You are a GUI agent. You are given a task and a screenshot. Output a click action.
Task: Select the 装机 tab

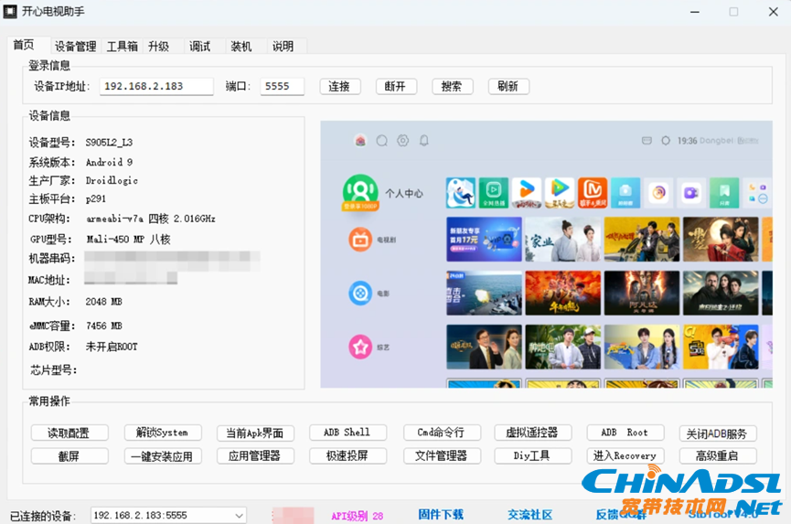[x=241, y=47]
